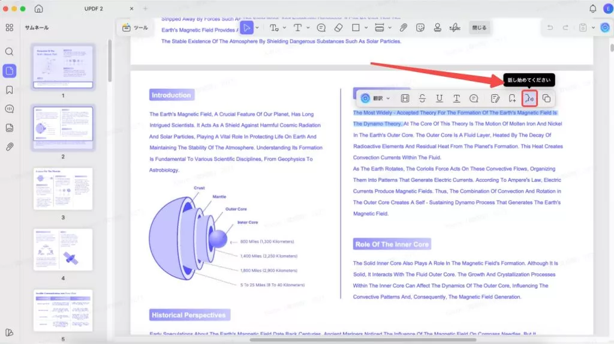Open a new tab with plus button

[145, 8]
